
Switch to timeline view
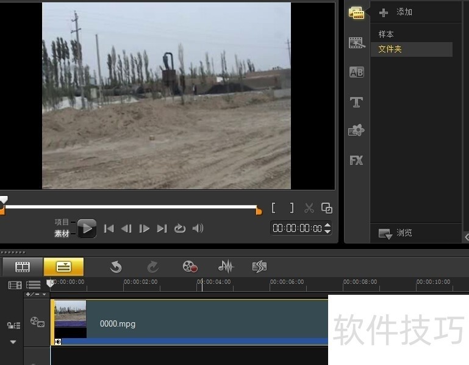click(x=63, y=267)
